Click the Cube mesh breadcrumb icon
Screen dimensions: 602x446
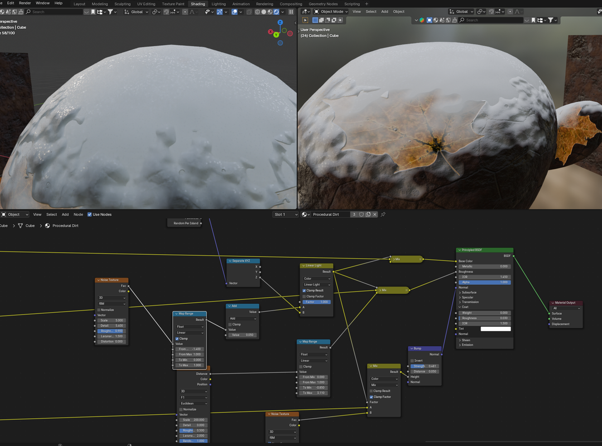click(x=21, y=225)
